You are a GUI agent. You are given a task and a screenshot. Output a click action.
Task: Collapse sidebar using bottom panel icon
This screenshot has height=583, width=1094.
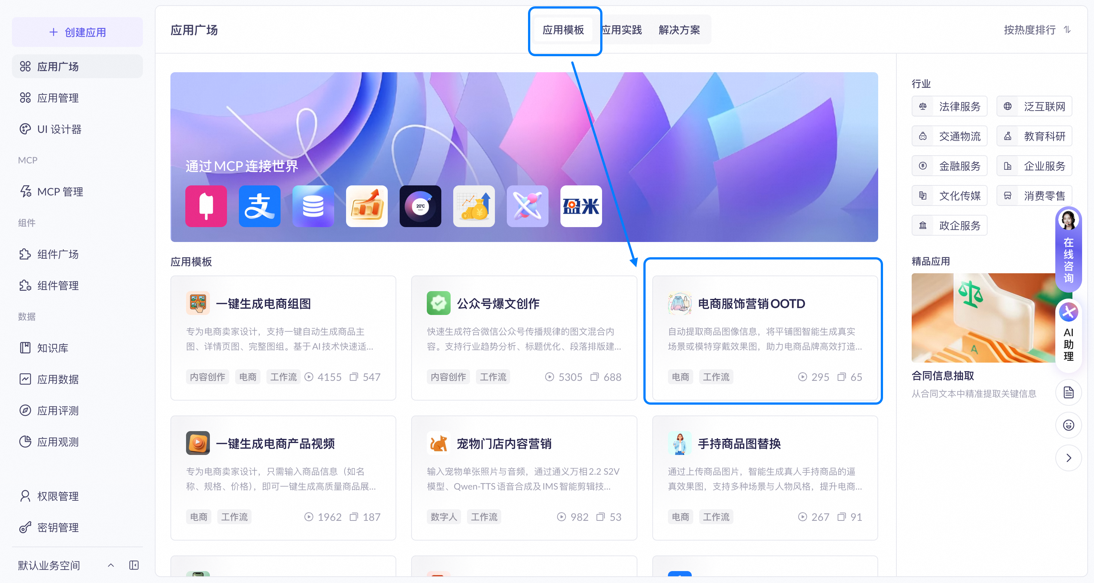tap(134, 565)
